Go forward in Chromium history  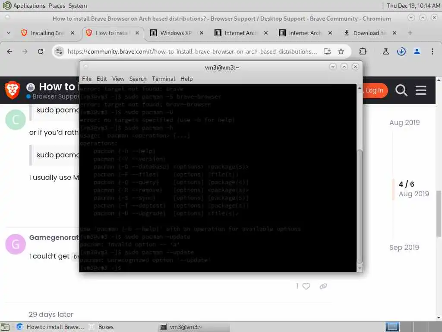pyautogui.click(x=25, y=51)
